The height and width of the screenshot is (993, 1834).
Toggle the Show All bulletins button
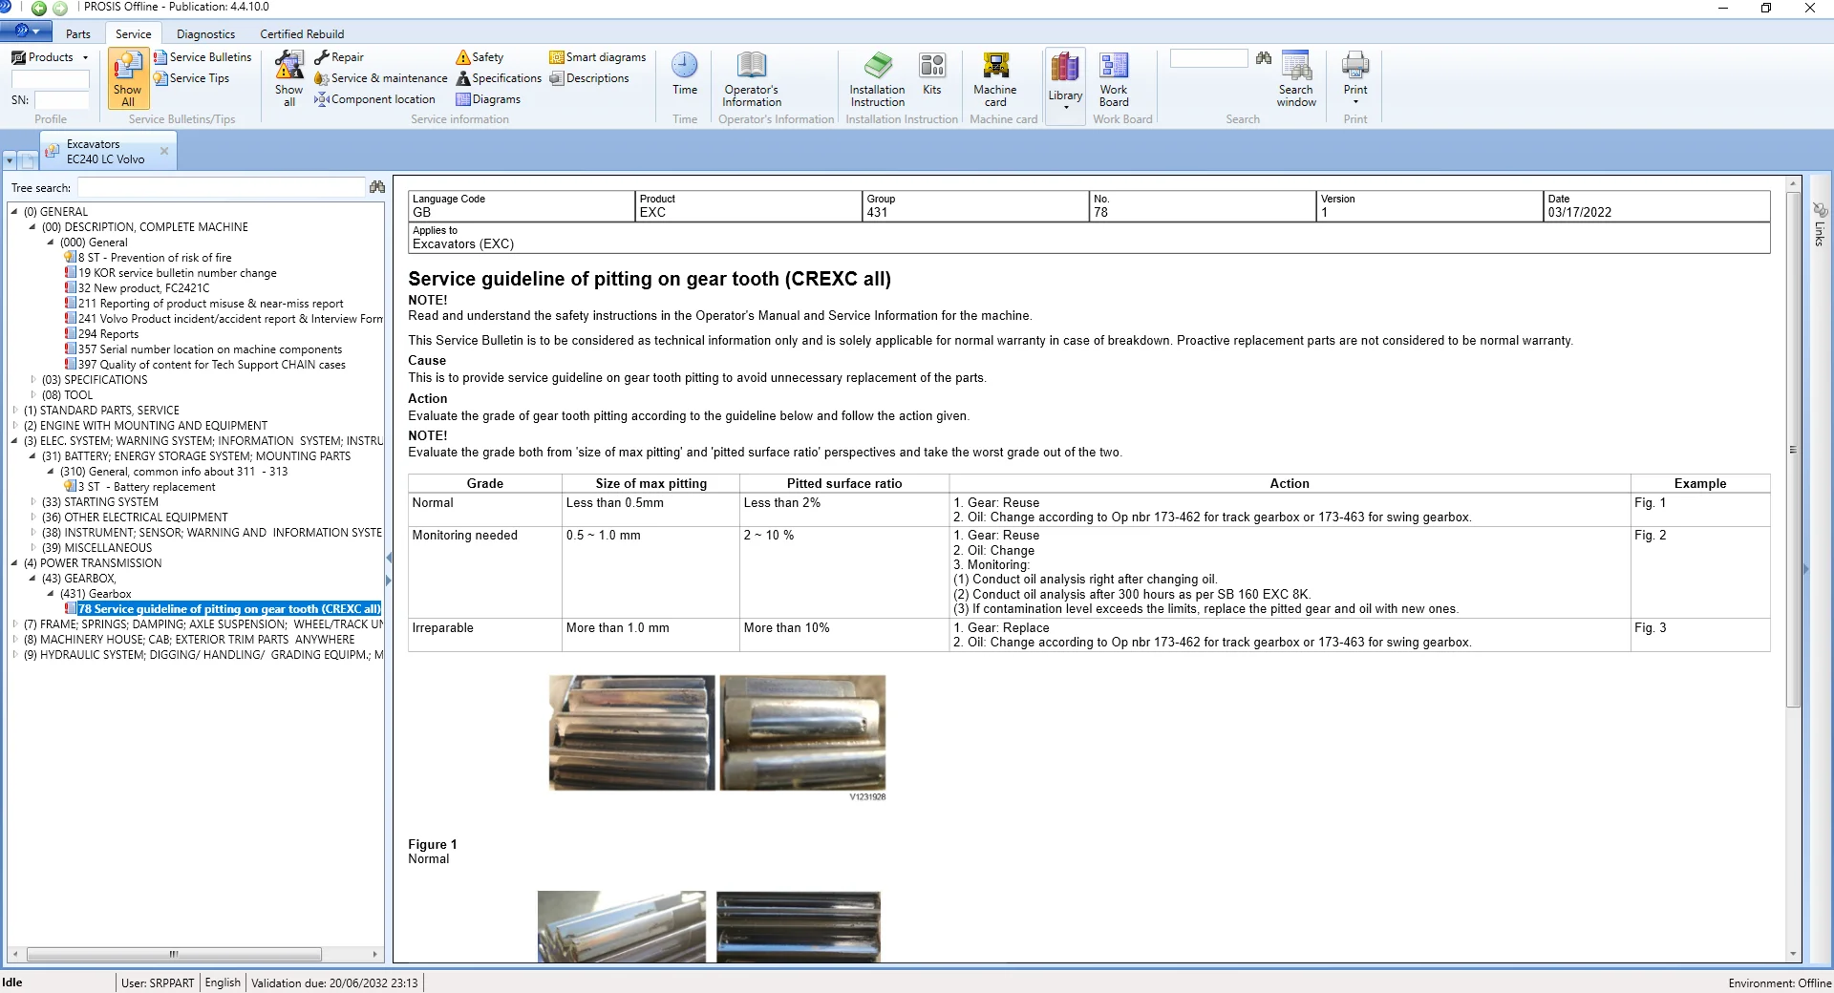click(128, 79)
